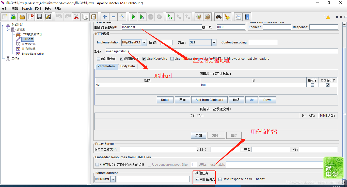347x187 pixels.
Task: Open the 编辑 menu
Action: 14,9
